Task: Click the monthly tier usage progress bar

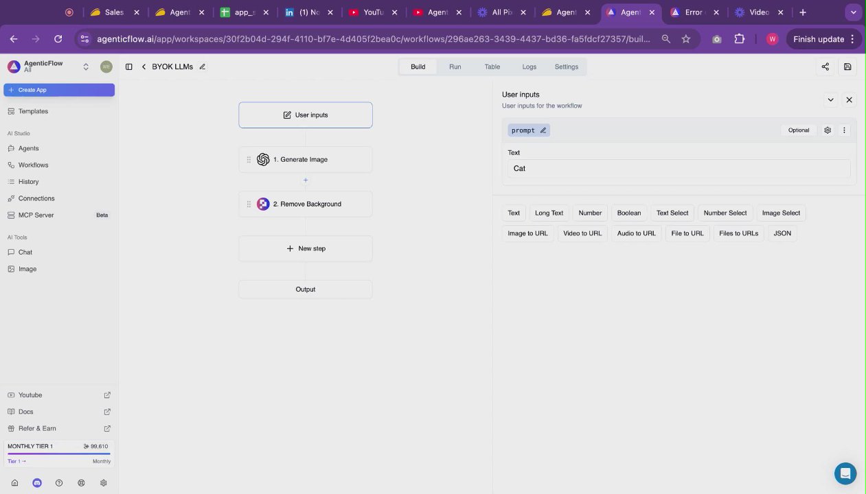Action: click(59, 454)
